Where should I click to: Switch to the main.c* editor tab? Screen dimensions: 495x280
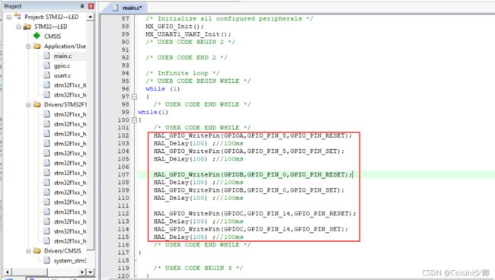128,8
